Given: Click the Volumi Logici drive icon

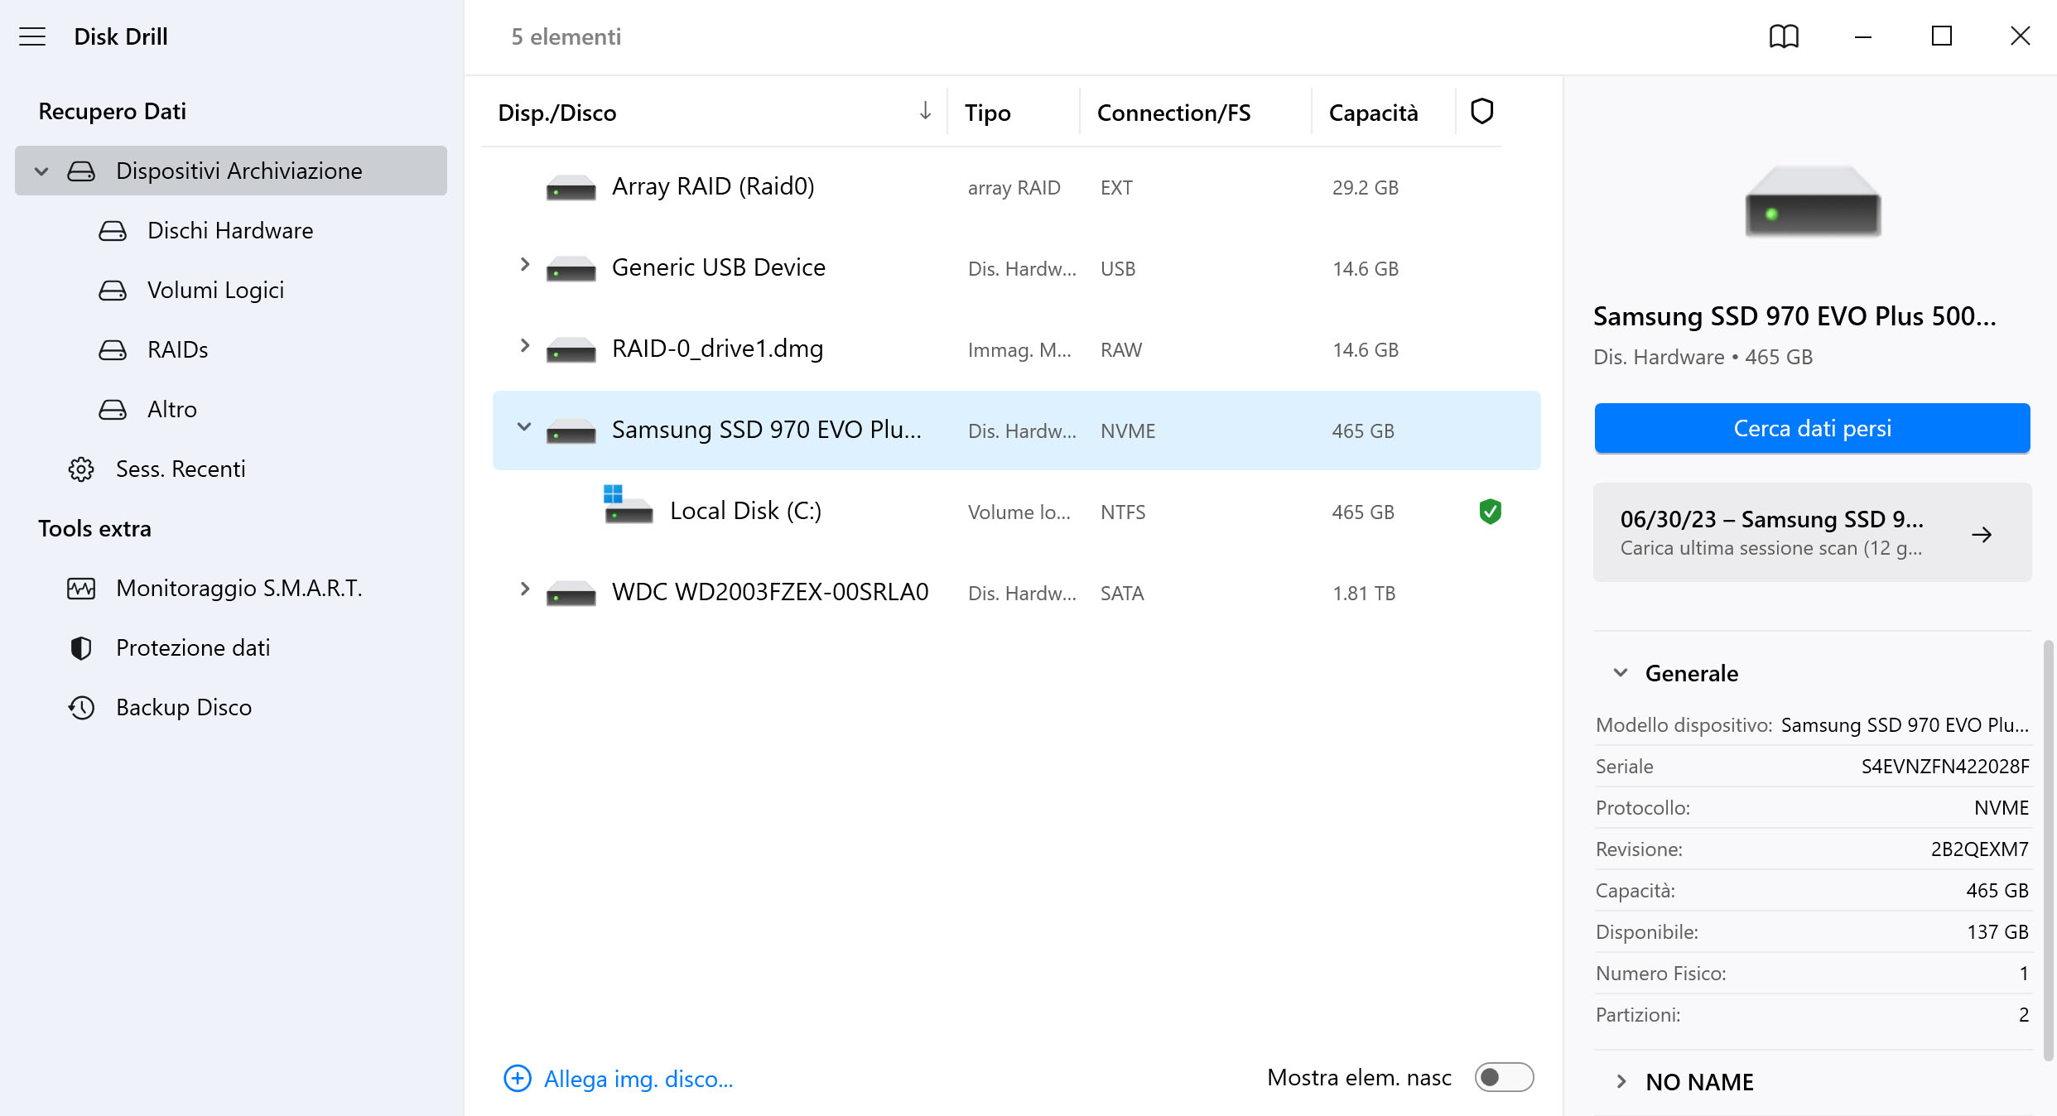Looking at the screenshot, I should pos(113,291).
